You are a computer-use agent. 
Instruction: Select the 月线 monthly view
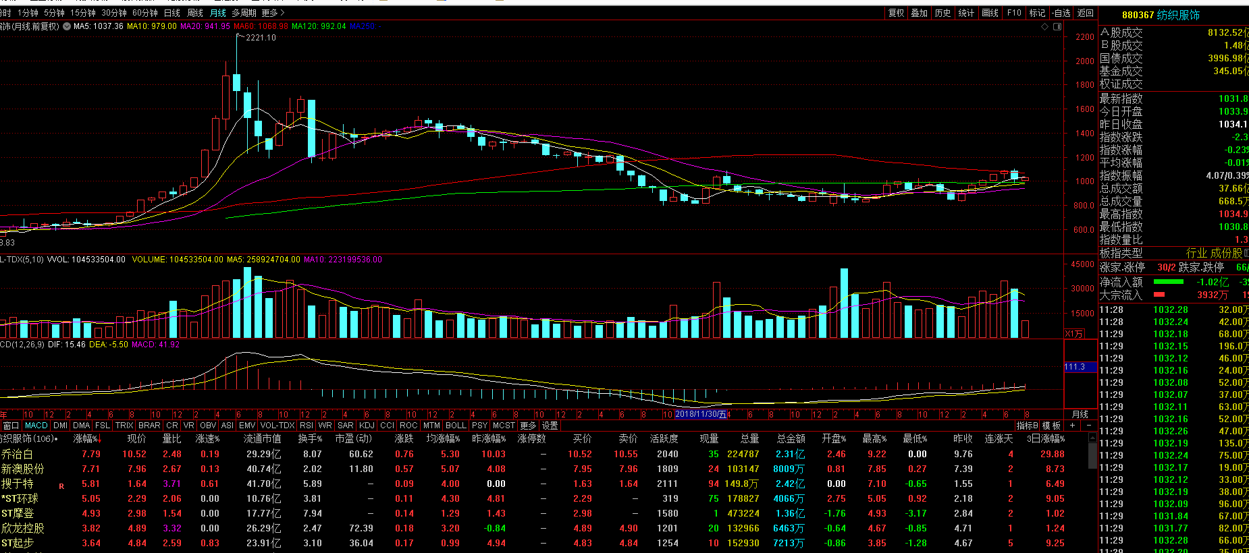[x=218, y=13]
